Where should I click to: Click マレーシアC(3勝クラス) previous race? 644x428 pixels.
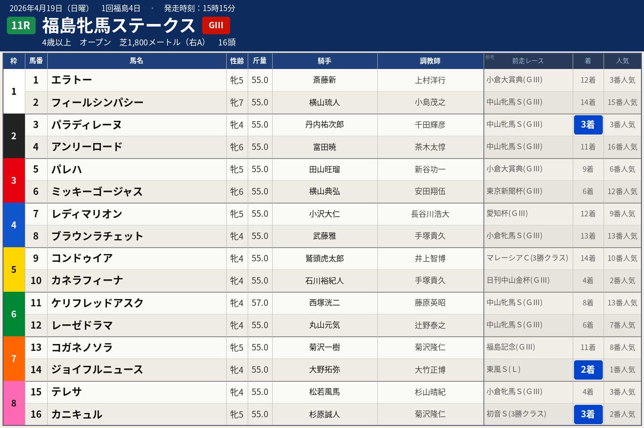coord(527,258)
